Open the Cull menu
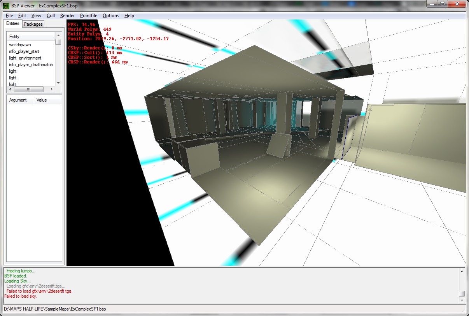The height and width of the screenshot is (316, 469). coord(51,16)
